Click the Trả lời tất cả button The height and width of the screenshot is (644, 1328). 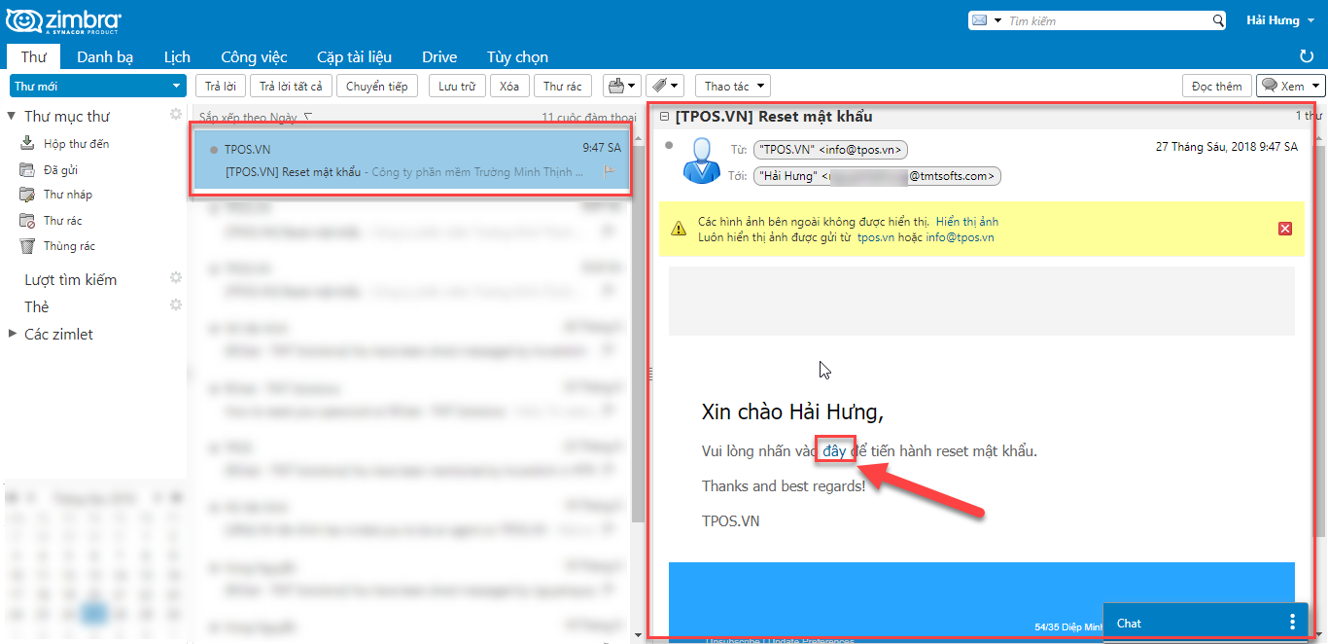(293, 86)
